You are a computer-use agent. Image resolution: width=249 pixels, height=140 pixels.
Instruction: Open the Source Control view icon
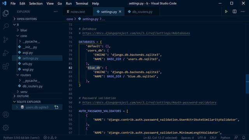pos(6,40)
